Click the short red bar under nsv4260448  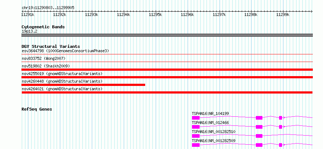(83, 85)
